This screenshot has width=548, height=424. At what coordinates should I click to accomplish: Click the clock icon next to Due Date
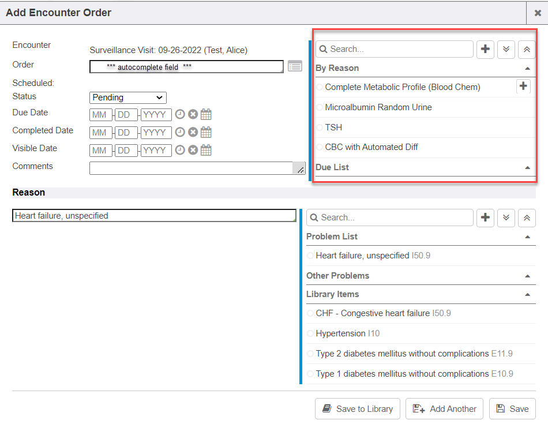(180, 115)
